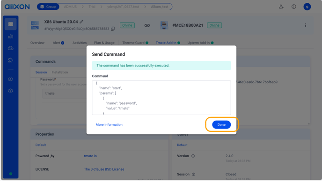Open the settings gear in sidebar
This screenshot has width=322, height=181.
[11, 91]
